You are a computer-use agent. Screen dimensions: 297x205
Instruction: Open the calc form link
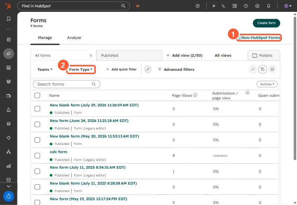coord(58,152)
